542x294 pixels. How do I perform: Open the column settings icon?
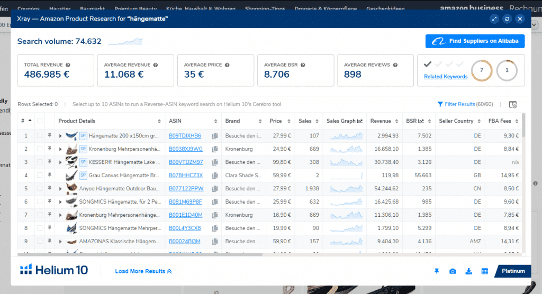pyautogui.click(x=513, y=104)
